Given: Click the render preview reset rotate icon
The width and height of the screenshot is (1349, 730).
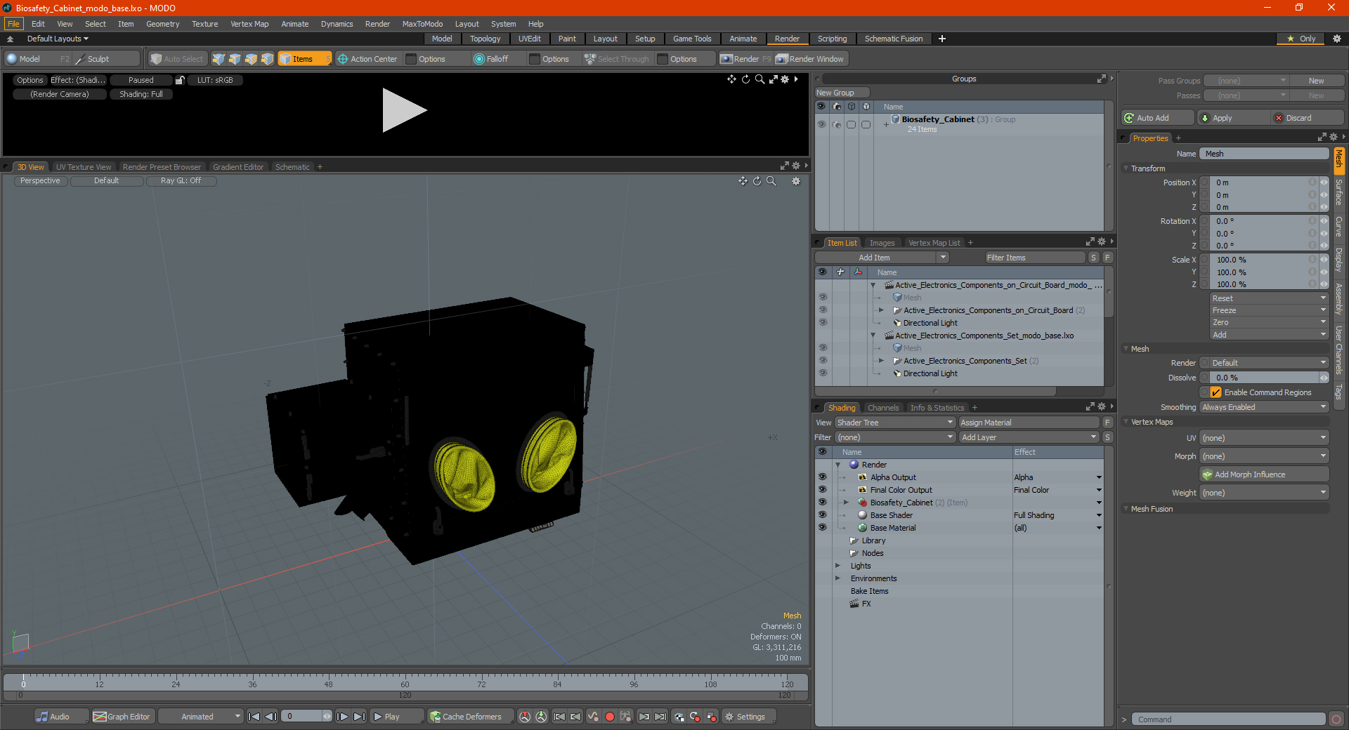Looking at the screenshot, I should pos(745,79).
